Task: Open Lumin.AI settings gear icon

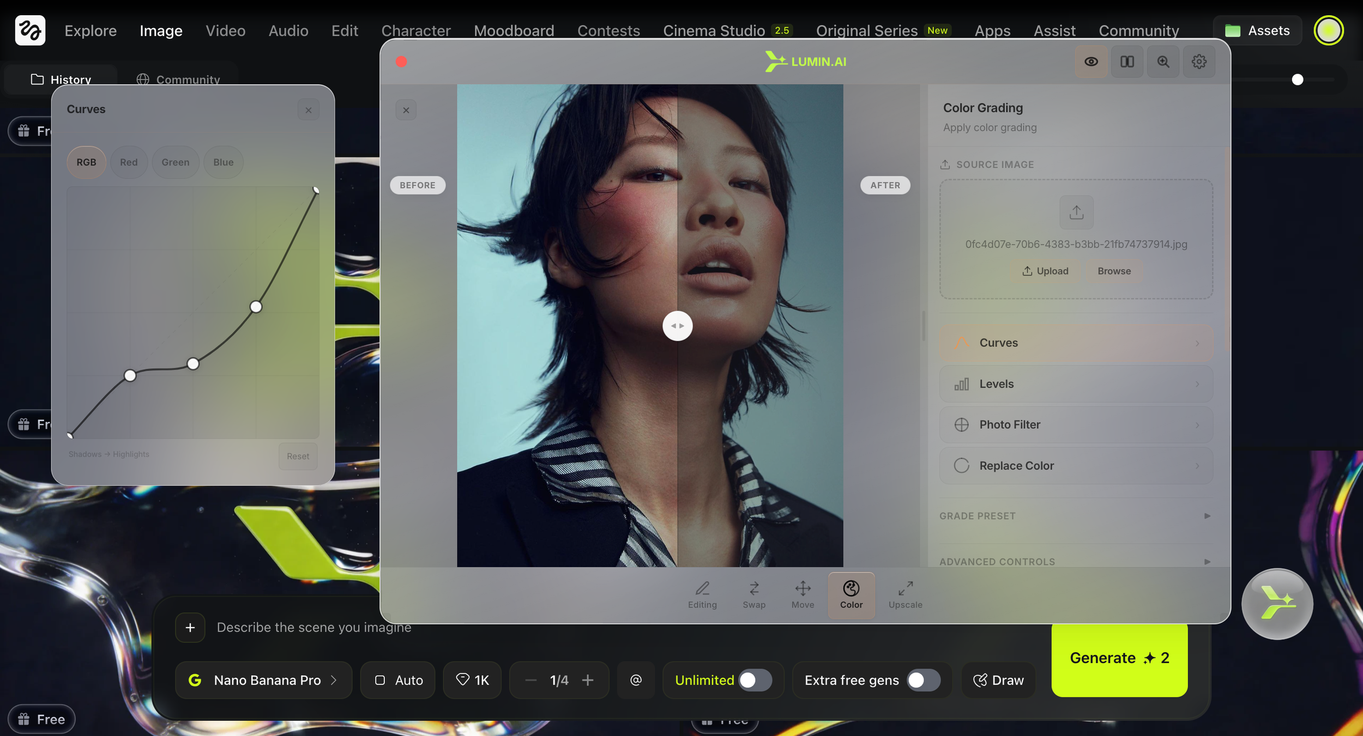Action: pos(1199,62)
